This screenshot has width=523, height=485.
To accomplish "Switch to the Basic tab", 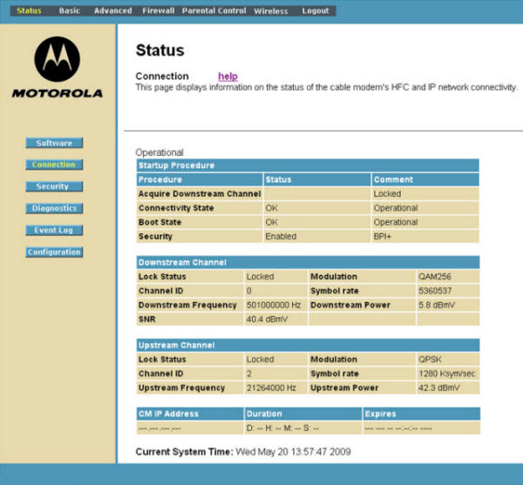I will coord(69,11).
